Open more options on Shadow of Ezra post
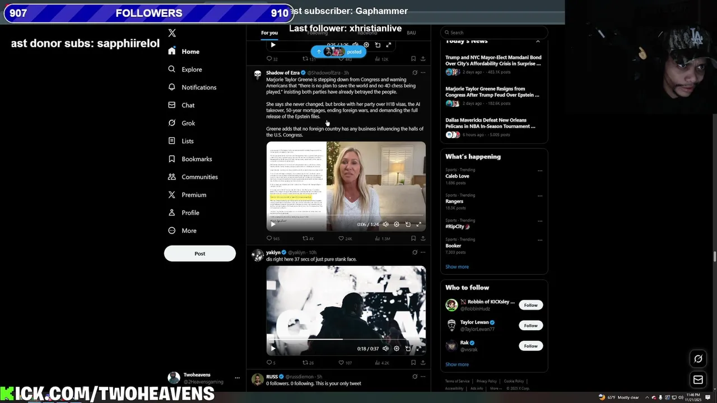This screenshot has height=403, width=717. [x=423, y=73]
